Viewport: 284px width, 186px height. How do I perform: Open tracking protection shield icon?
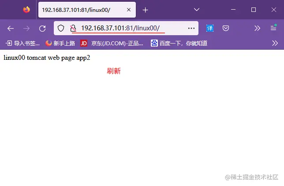[x=61, y=28]
